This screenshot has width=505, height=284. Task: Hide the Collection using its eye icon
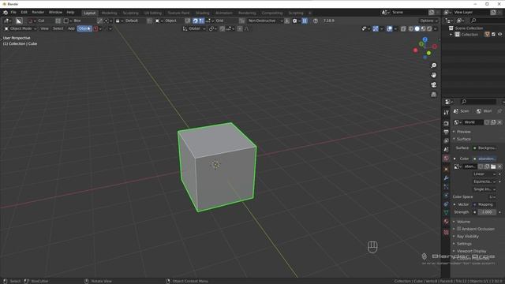click(x=499, y=34)
